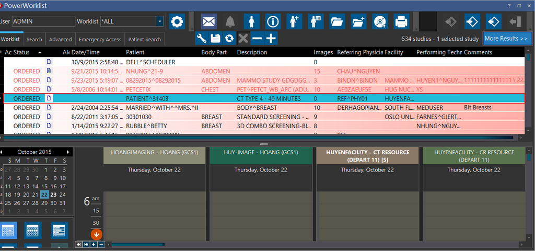Click the open folder icon

(x=337, y=22)
